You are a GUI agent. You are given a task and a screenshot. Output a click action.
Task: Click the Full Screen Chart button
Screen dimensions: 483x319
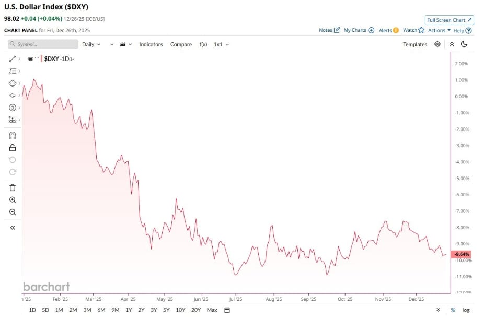(449, 20)
